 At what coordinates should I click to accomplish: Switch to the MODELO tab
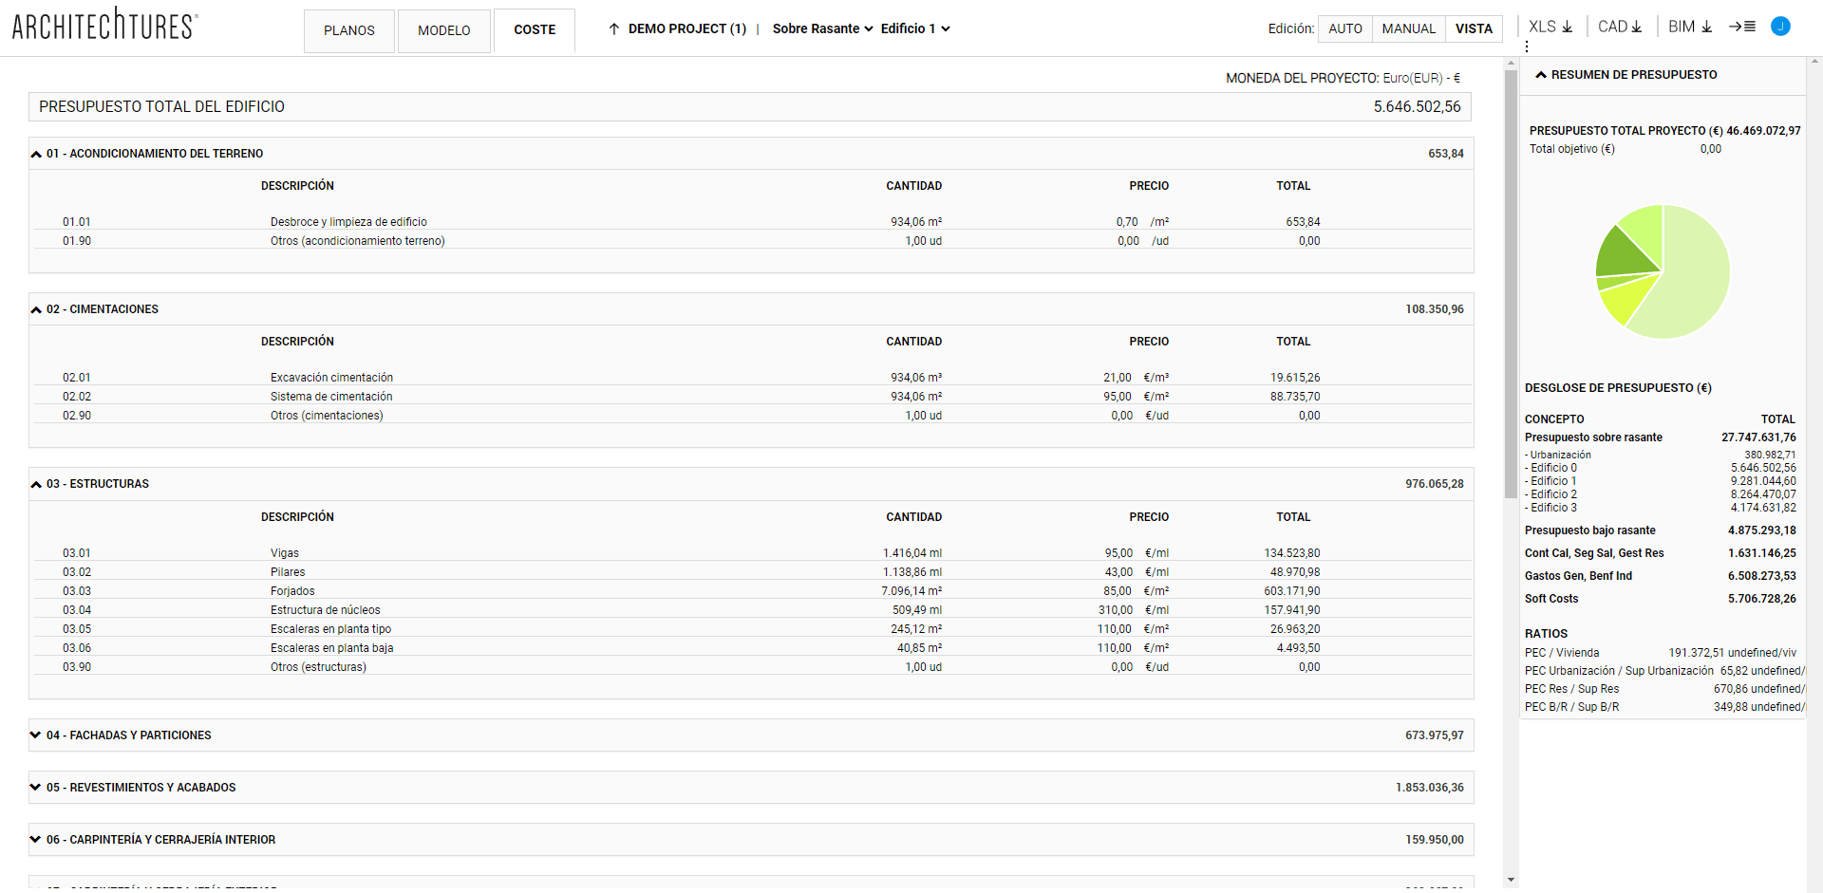coord(443,30)
